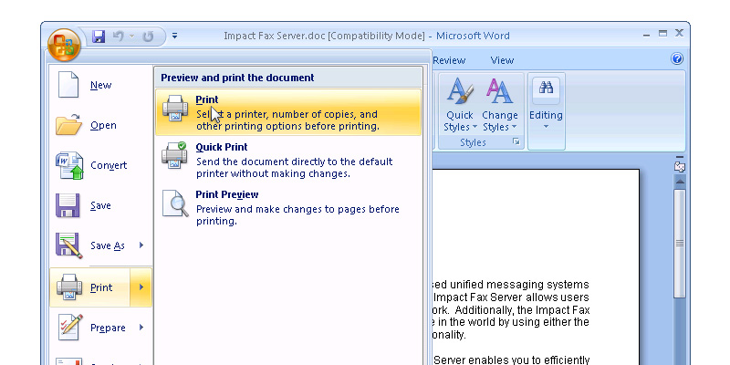Switch to the Review ribbon tab
The width and height of the screenshot is (730, 365).
448,60
